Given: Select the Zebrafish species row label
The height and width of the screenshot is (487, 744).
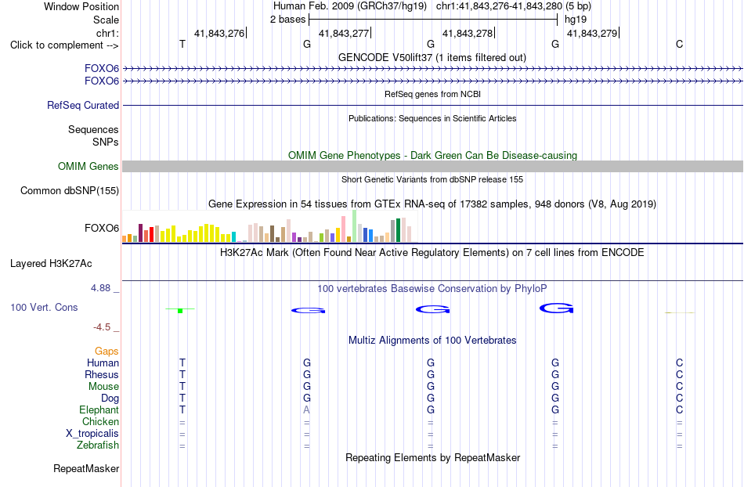Looking at the screenshot, I should coord(98,445).
